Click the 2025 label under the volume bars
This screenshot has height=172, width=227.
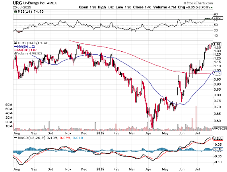click(x=100, y=133)
